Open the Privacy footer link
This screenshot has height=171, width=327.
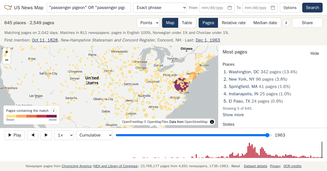(275, 166)
